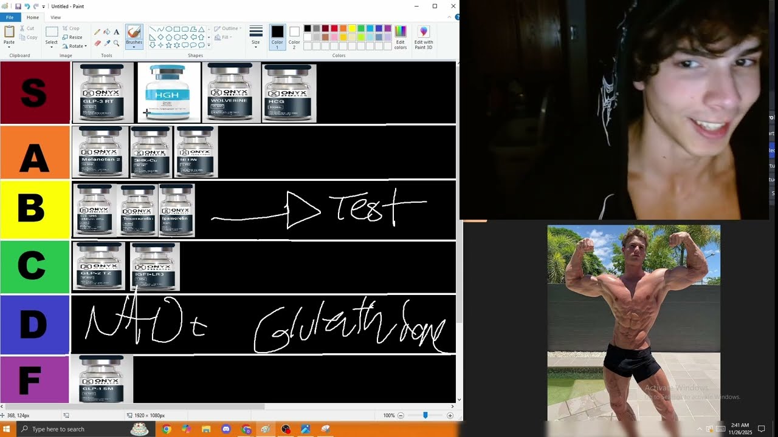Switch to the Home ribbon tab
This screenshot has width=778, height=437.
point(33,17)
